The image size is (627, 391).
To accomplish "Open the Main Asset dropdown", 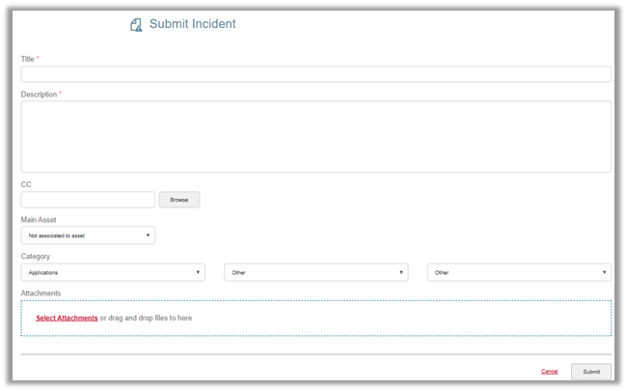I will pyautogui.click(x=88, y=235).
